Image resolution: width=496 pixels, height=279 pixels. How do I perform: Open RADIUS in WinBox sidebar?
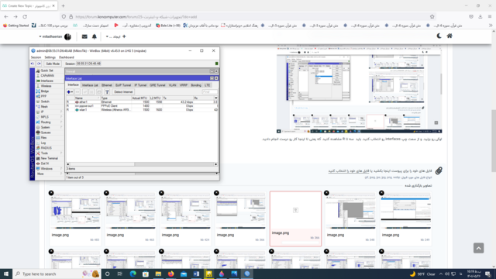click(x=46, y=148)
